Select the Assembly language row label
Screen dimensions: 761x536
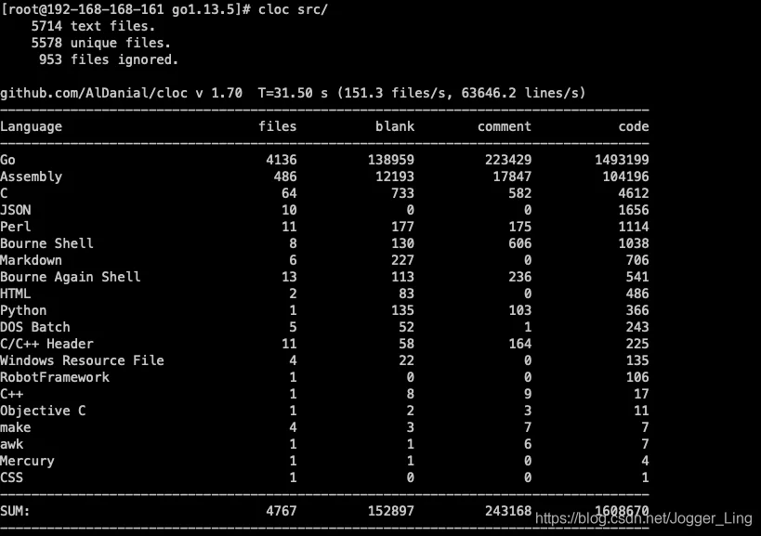click(32, 176)
